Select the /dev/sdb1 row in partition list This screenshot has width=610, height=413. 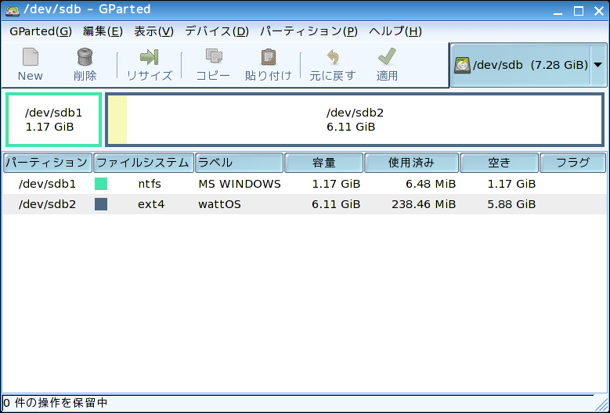click(x=305, y=184)
